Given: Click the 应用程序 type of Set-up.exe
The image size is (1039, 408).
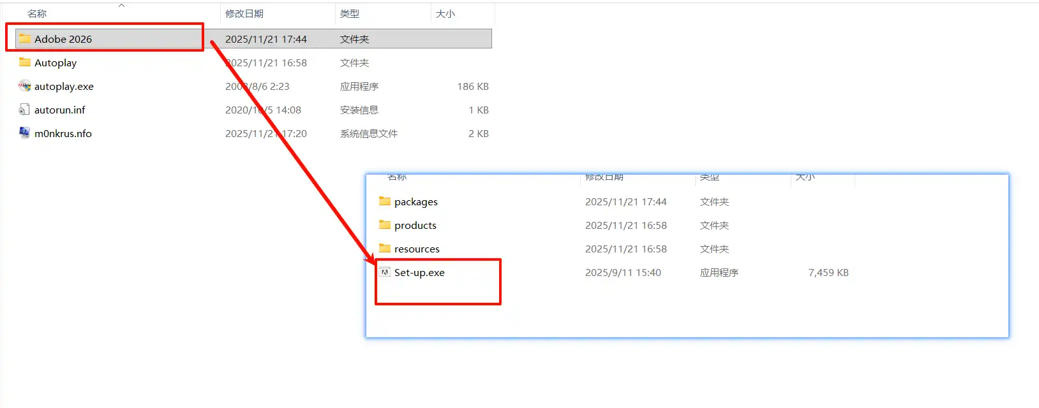Looking at the screenshot, I should coord(719,272).
